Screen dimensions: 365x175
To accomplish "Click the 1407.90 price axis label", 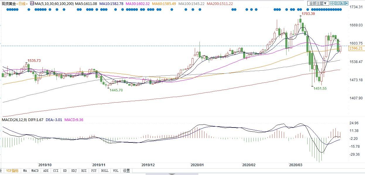I will click(x=357, y=98).
